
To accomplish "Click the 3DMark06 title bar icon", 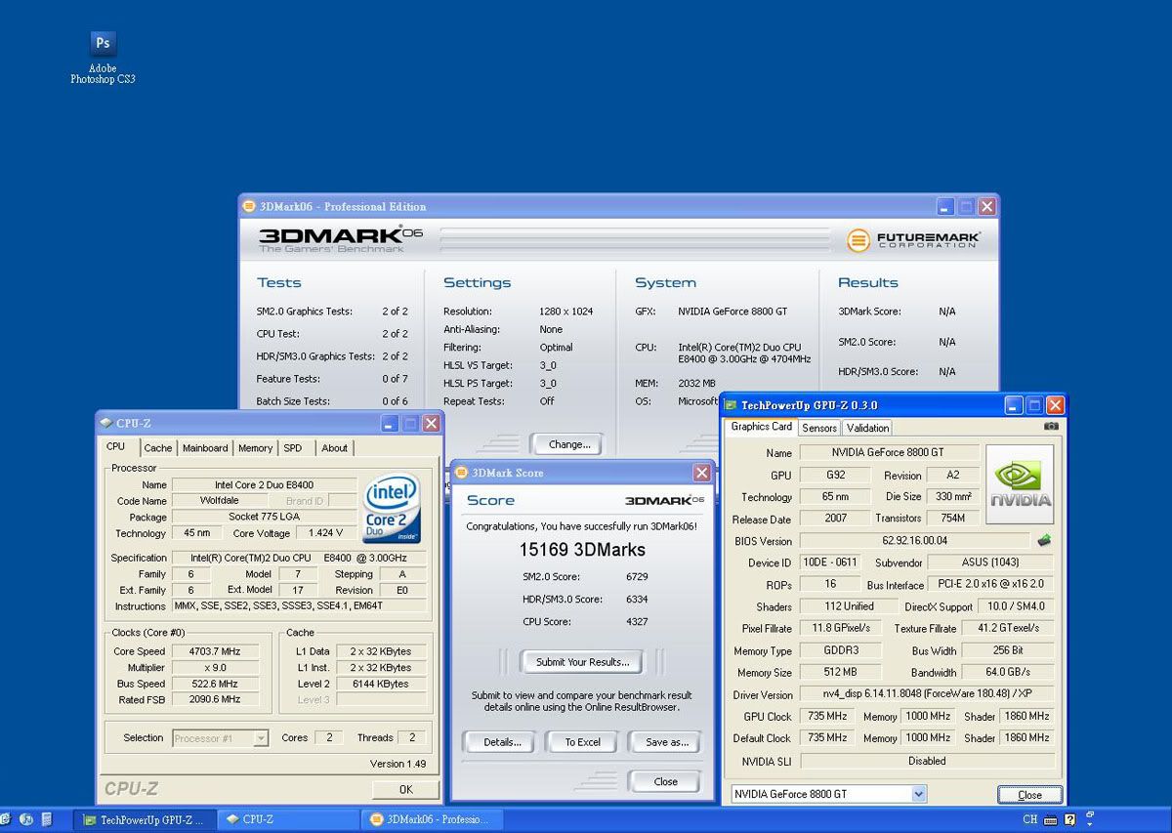I will [x=249, y=206].
